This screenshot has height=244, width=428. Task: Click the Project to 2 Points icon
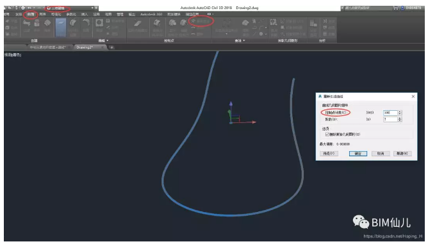[x=283, y=34]
